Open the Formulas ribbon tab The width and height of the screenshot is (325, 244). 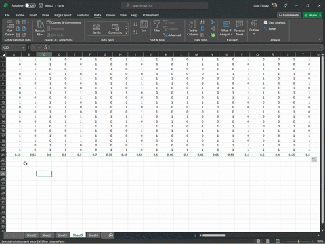point(83,15)
